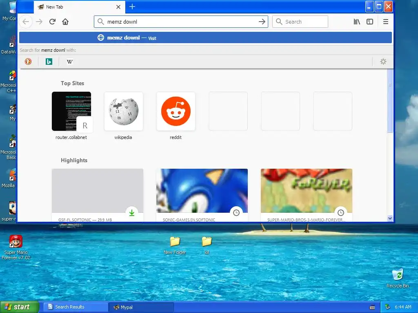The image size is (418, 313).
Task: Click the Highlights heading
Action: coord(74,160)
